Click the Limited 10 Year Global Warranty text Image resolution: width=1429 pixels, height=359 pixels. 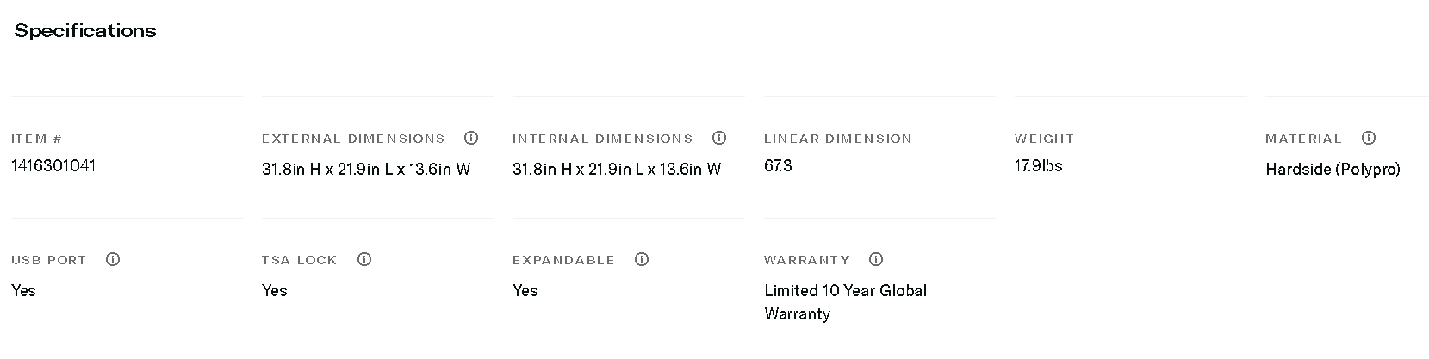845,301
